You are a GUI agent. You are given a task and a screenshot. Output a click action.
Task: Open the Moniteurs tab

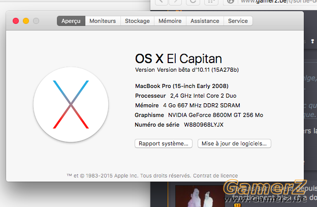coord(103,21)
